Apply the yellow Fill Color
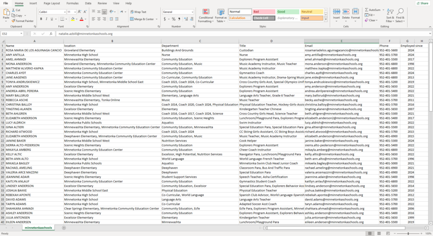This screenshot has width=433, height=236. point(73,19)
